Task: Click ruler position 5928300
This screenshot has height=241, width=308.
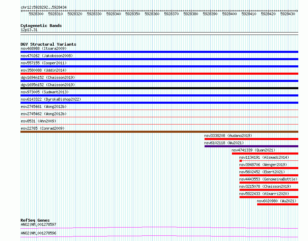Action: click(x=36, y=14)
